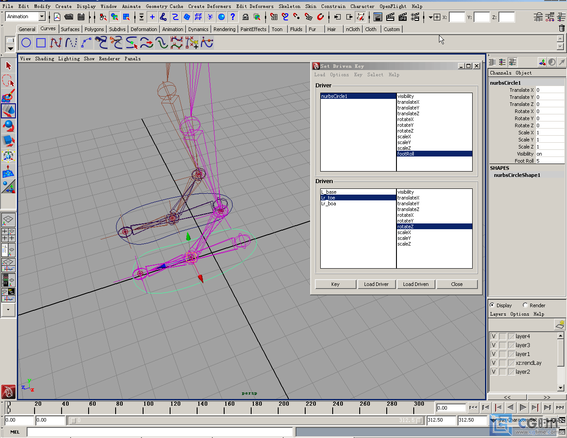567x438 pixels.
Task: Click the cut curve scissors shelf icon
Action: click(x=117, y=43)
